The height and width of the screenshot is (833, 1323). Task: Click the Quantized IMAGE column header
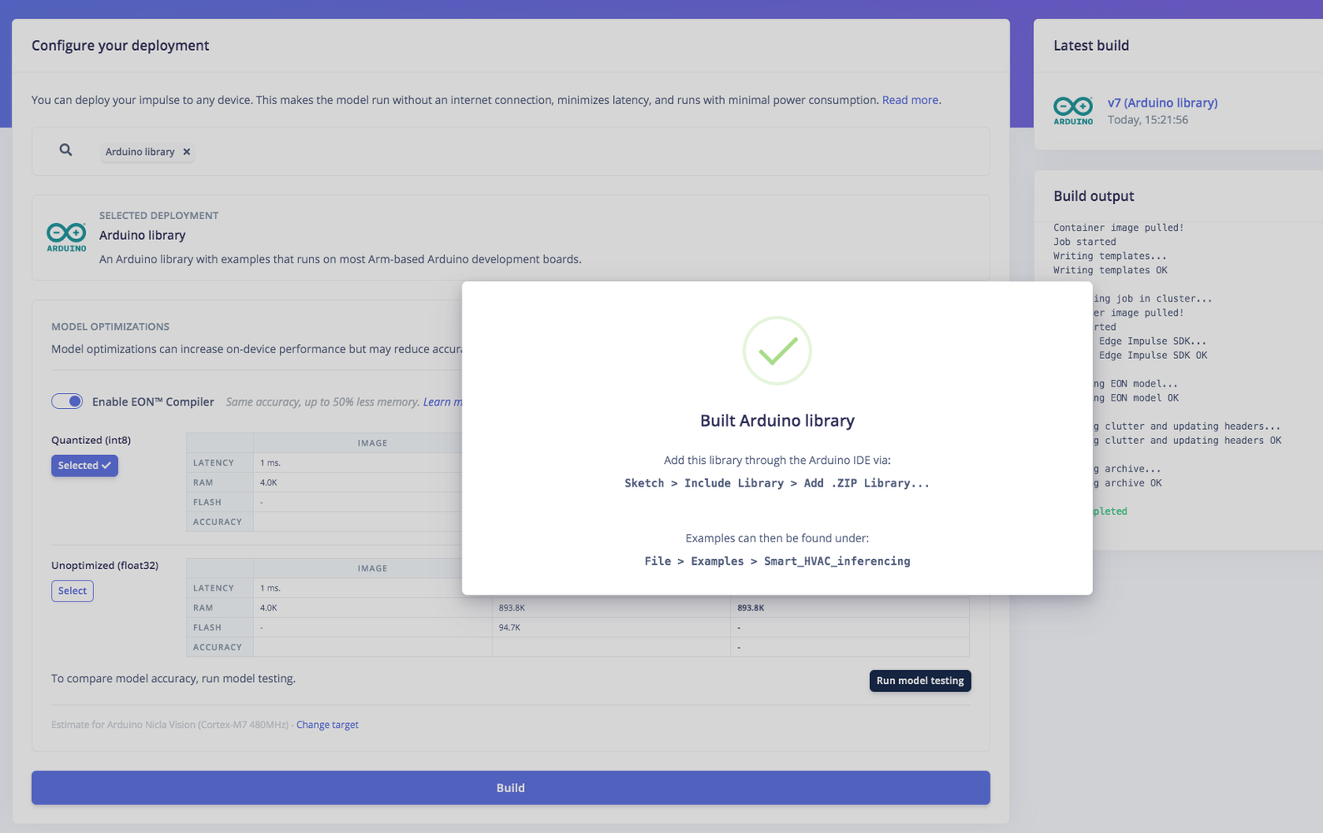372,443
